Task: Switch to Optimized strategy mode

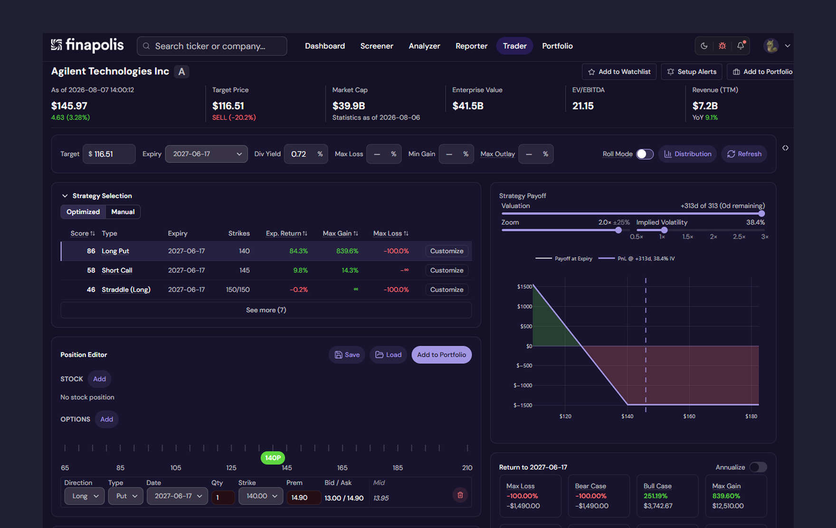Action: click(83, 212)
